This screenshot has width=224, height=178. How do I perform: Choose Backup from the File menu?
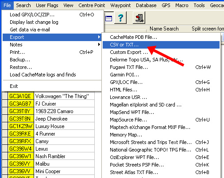(52, 60)
